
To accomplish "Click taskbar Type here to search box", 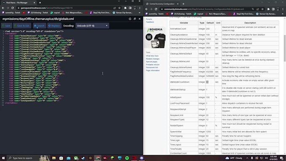I will [x=29, y=158].
